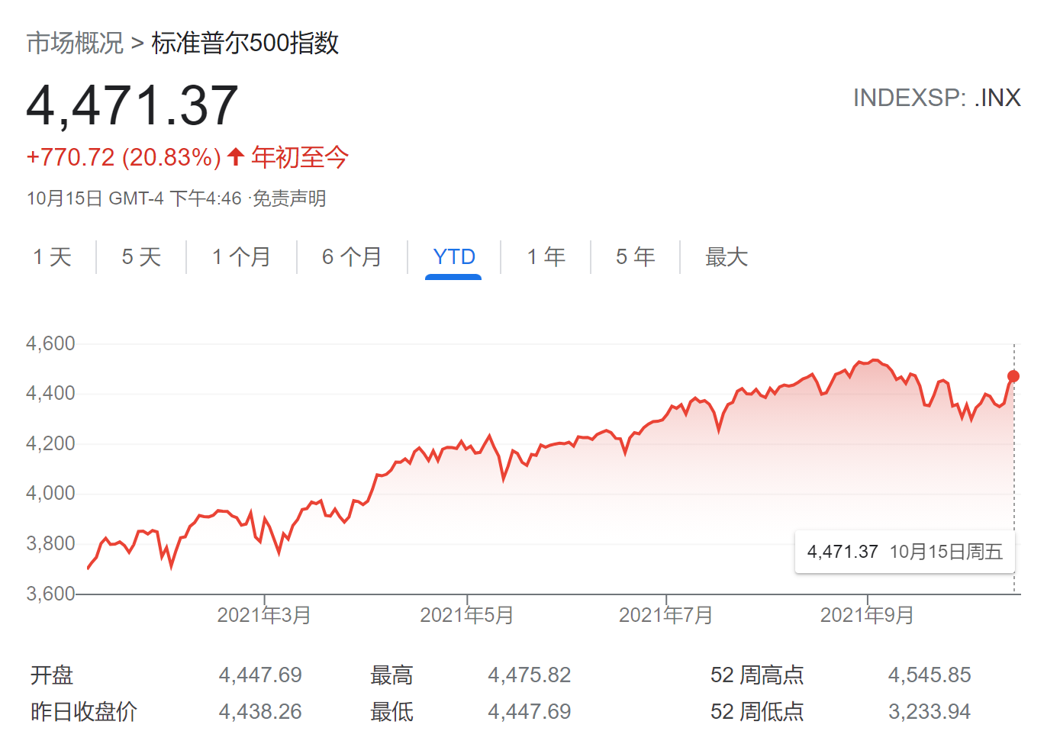Select the YTD tab
1060x744 pixels.
click(453, 257)
